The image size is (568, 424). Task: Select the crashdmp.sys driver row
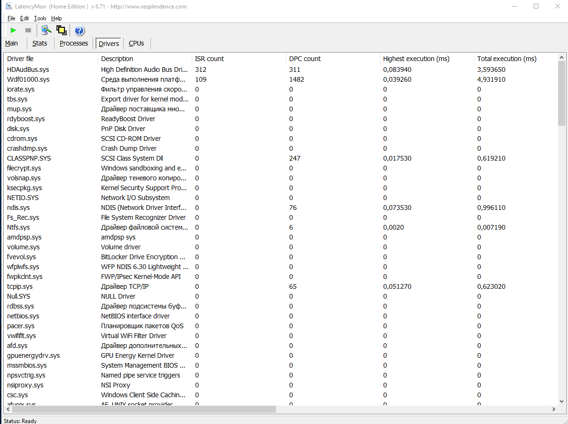(x=281, y=148)
